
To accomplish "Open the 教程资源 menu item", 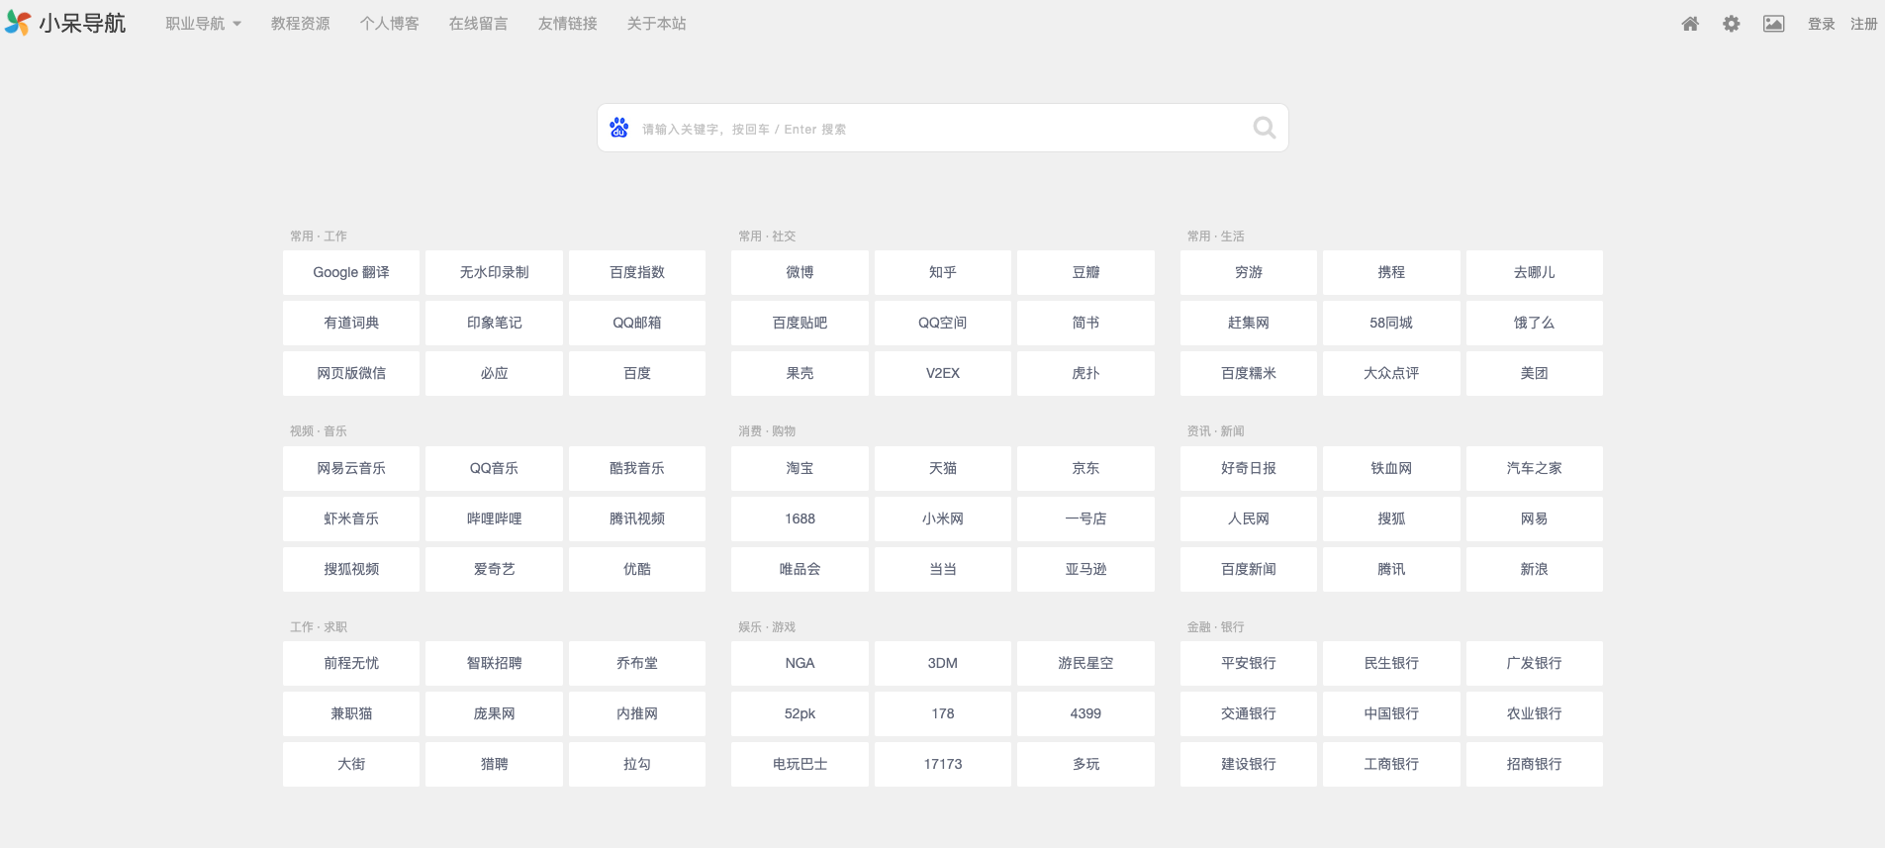I will (x=301, y=24).
